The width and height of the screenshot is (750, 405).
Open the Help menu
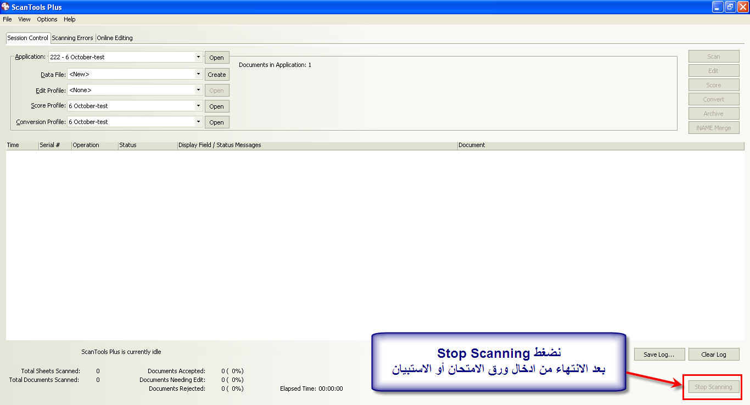click(x=70, y=19)
